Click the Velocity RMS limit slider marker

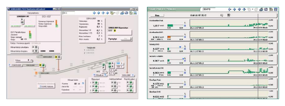180,47
